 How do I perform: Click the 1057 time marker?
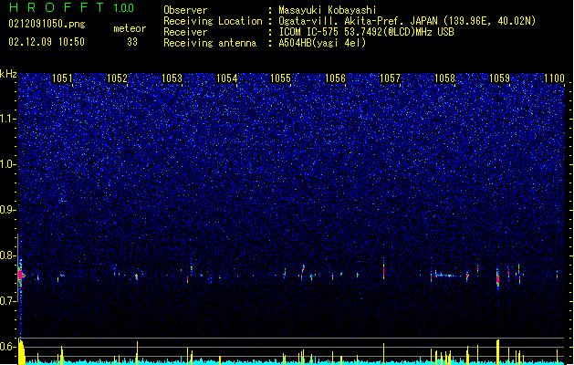[x=391, y=78]
